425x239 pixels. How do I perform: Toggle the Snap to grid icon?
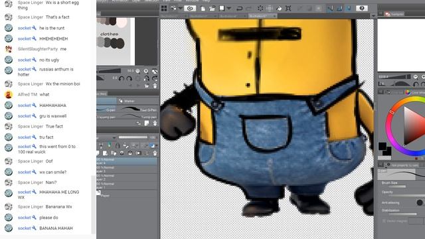point(349,9)
